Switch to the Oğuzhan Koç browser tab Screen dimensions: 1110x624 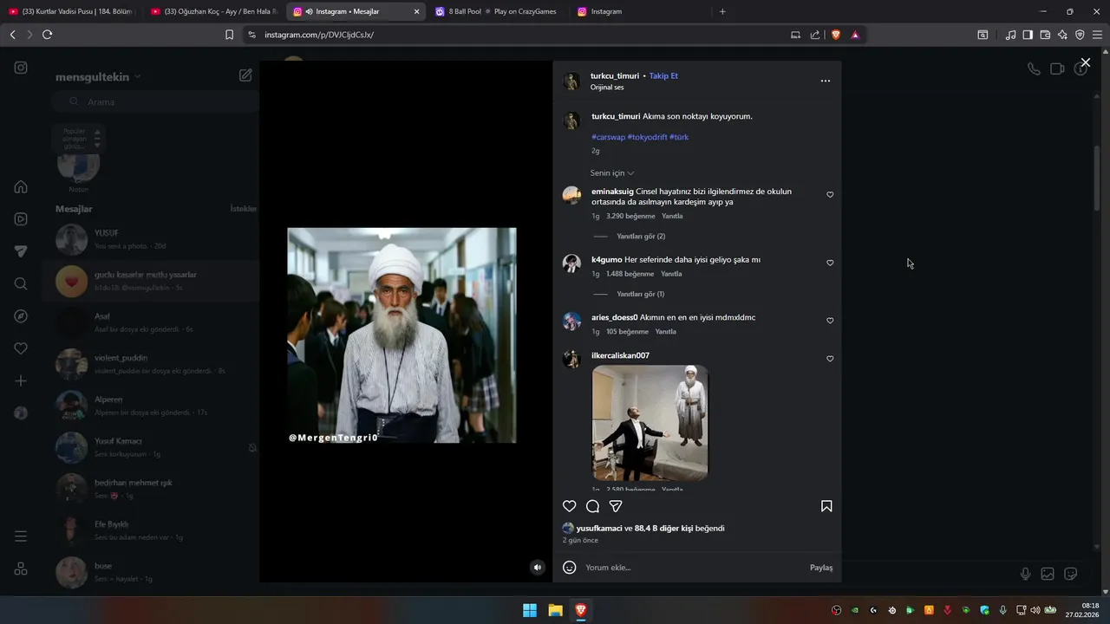(x=213, y=11)
